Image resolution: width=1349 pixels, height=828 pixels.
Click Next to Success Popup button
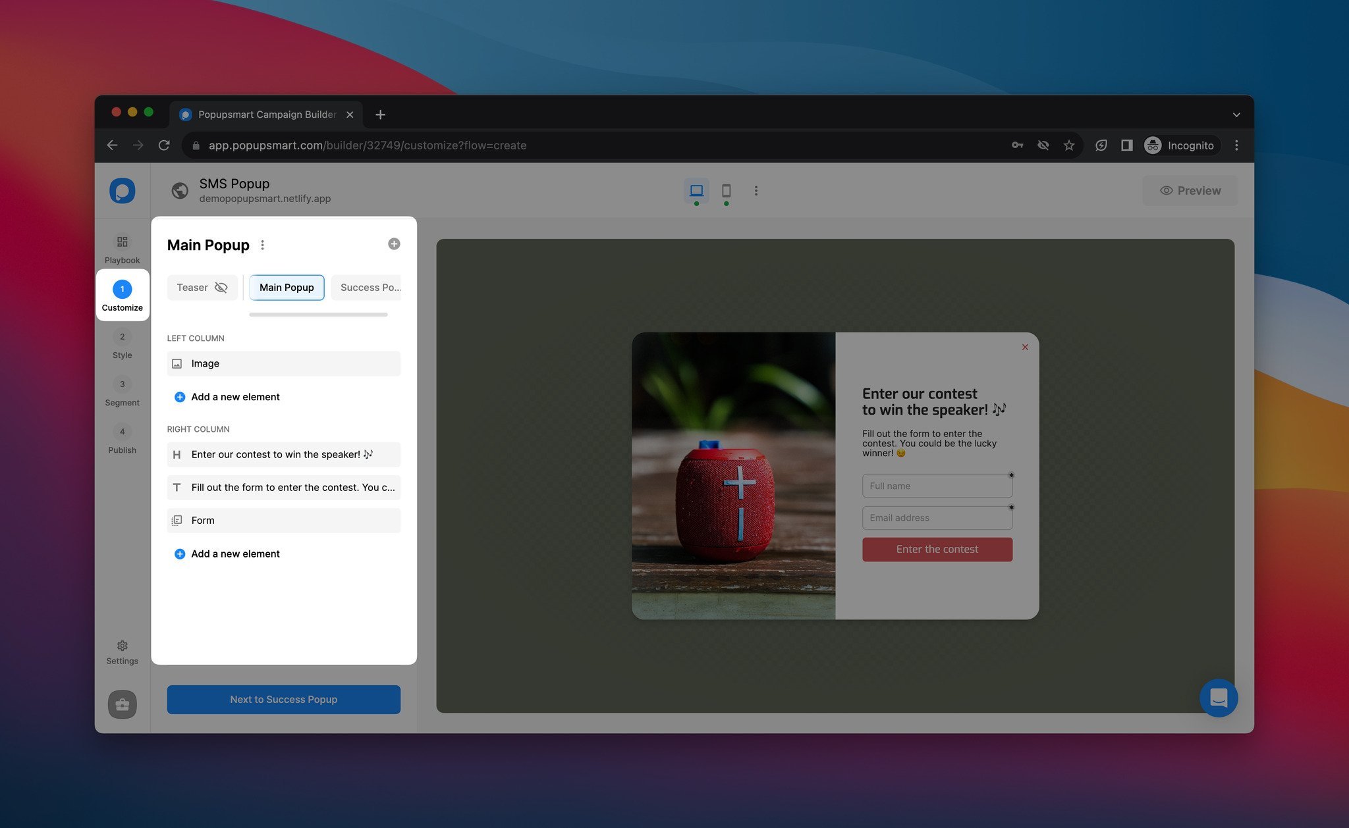point(283,699)
